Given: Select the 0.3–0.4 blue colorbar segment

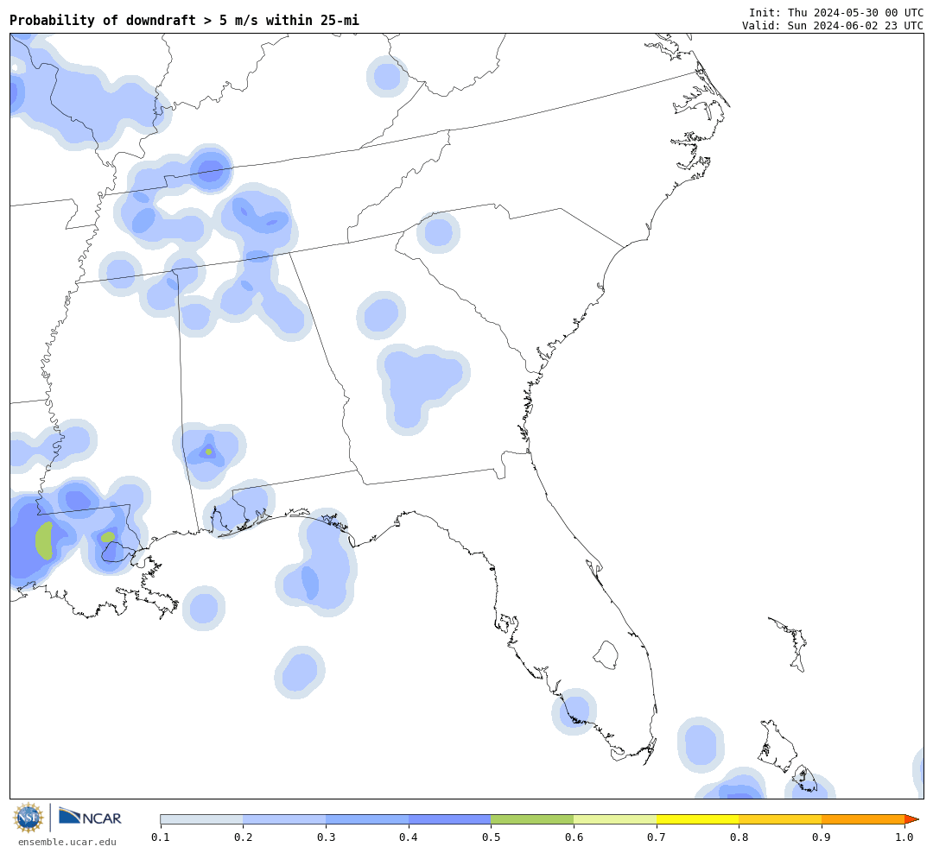Looking at the screenshot, I should pos(367,819).
